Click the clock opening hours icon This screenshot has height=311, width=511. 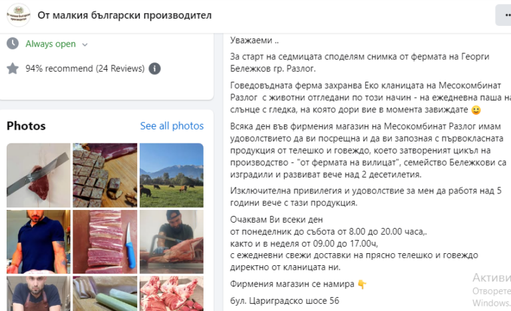13,43
